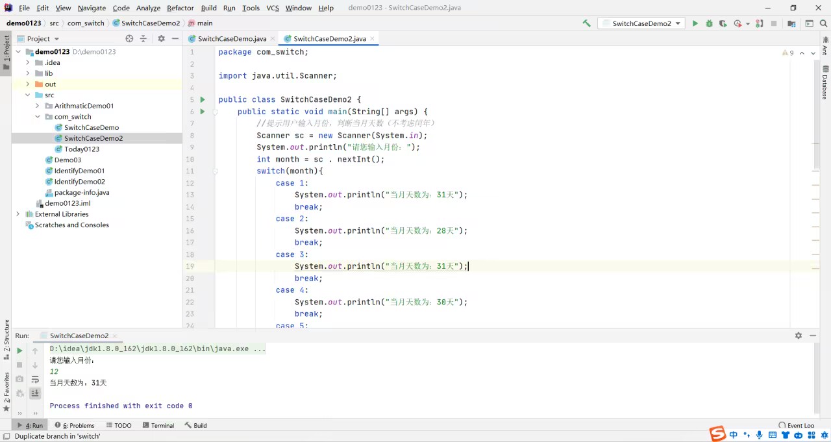Open the Event Log
This screenshot has width=831, height=442.
[796, 426]
